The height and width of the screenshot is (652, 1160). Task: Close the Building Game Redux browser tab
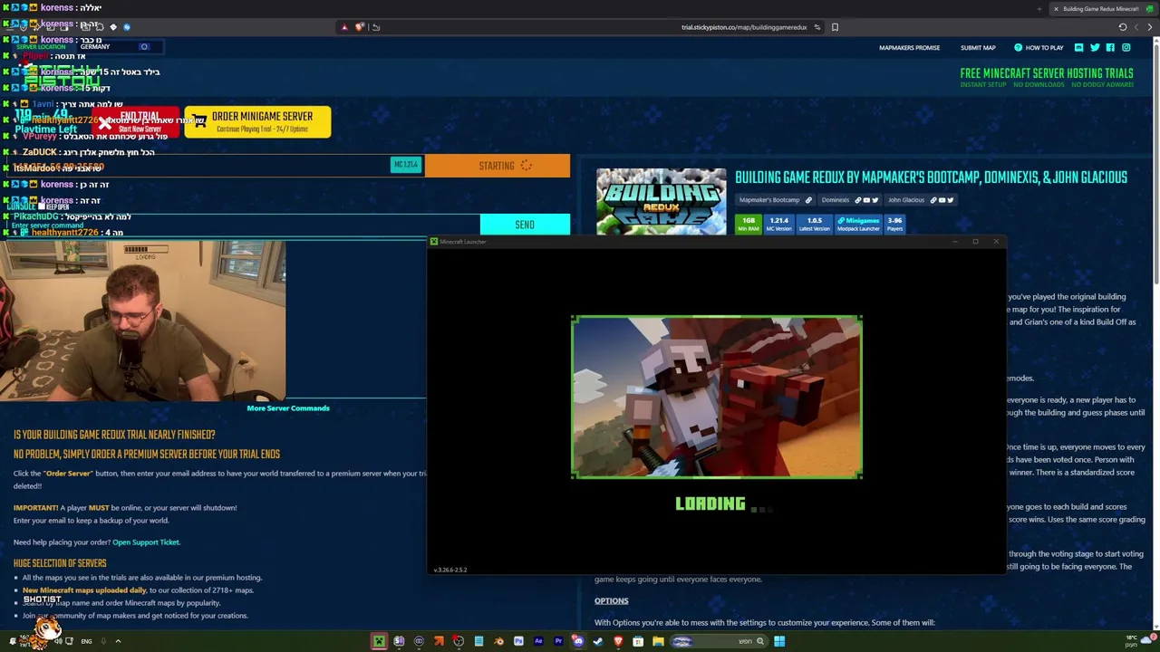point(1056,9)
